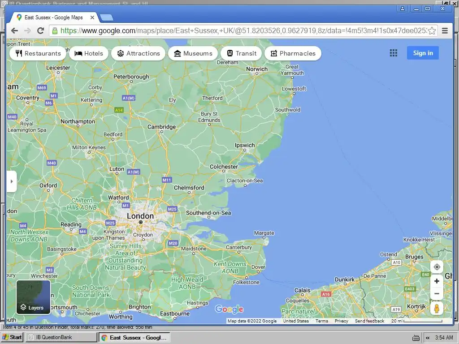
Task: Click the Dunkirk label on map
Action: [345, 279]
